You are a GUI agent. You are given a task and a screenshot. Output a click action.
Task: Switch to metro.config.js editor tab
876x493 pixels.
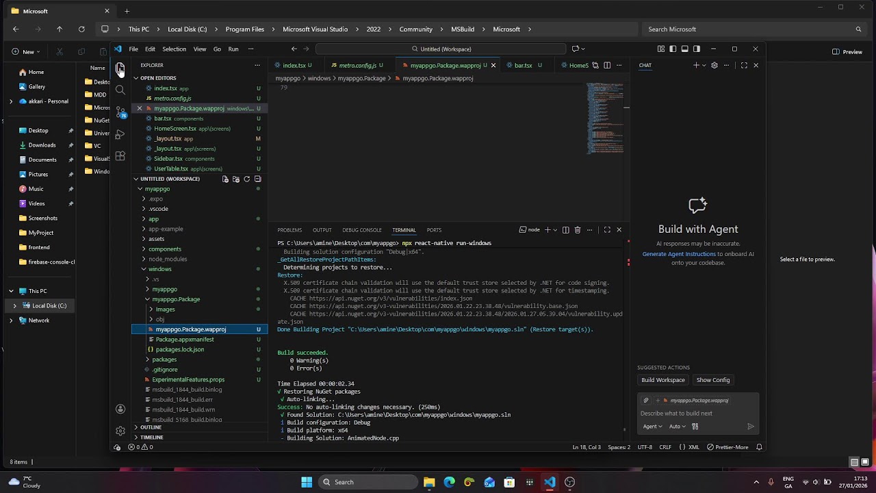coord(357,65)
